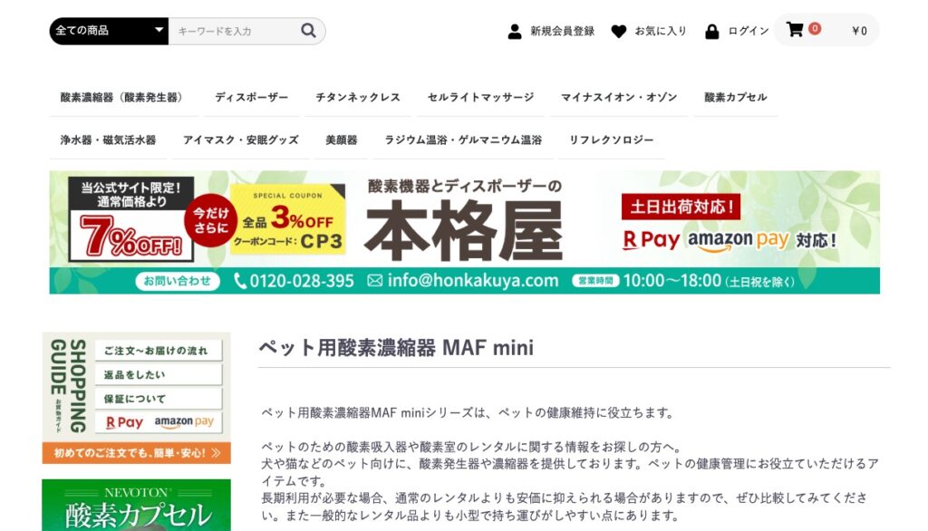
Task: Click the login padlock icon
Action: click(712, 31)
